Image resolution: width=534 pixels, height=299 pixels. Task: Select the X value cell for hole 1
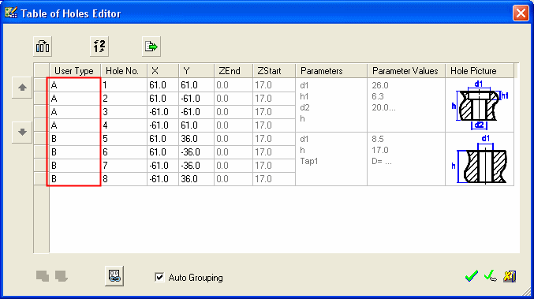click(x=162, y=85)
